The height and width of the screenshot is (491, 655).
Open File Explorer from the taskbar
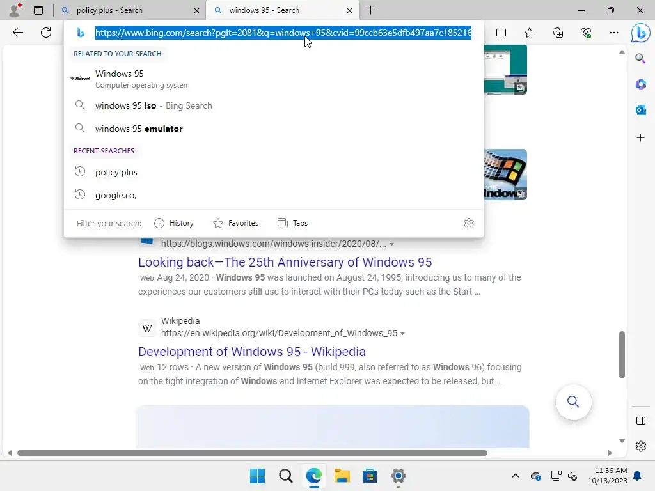(x=342, y=476)
